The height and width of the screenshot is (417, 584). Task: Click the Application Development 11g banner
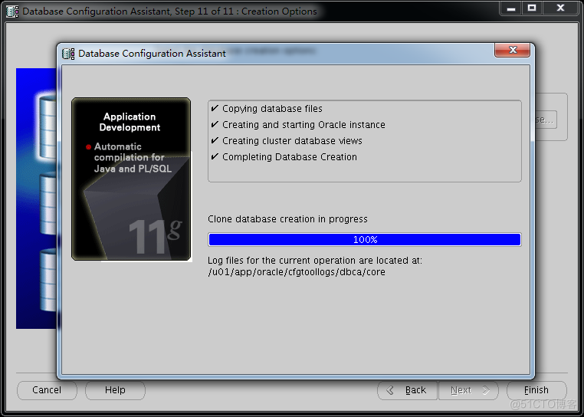(x=131, y=179)
